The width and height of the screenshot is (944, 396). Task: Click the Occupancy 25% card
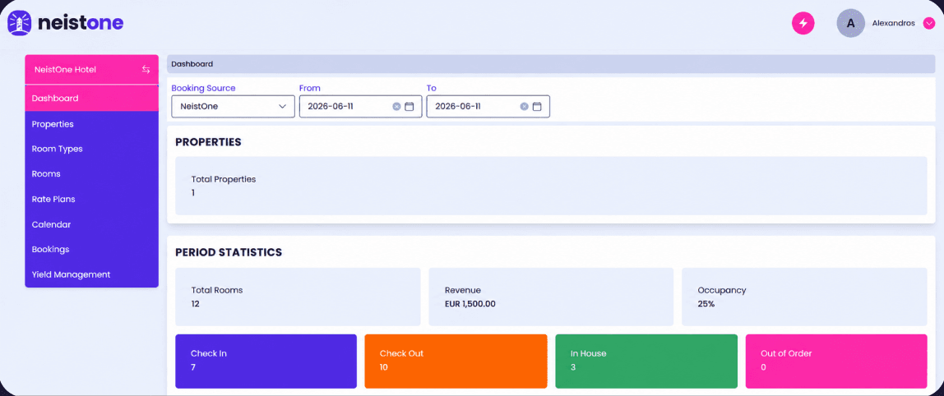click(804, 297)
